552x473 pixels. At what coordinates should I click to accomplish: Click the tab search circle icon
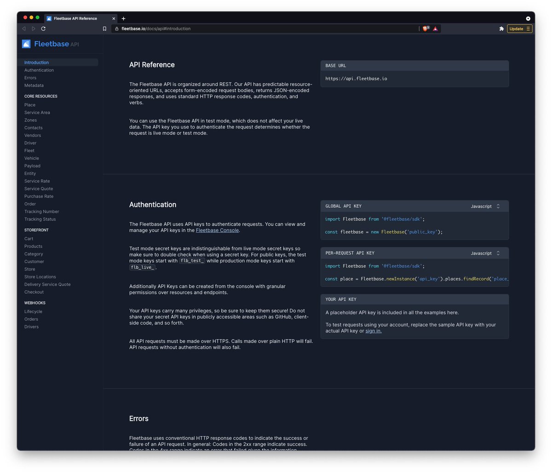point(528,18)
